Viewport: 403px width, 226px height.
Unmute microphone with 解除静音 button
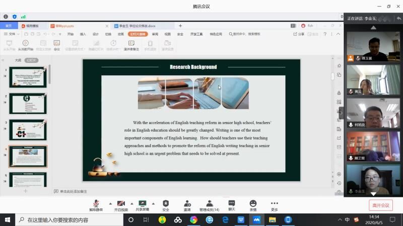click(x=96, y=204)
